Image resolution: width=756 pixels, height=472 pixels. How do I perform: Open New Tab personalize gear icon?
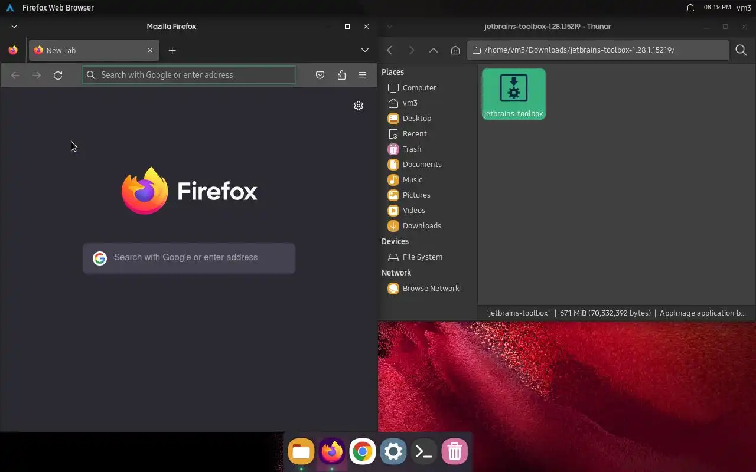click(x=359, y=106)
